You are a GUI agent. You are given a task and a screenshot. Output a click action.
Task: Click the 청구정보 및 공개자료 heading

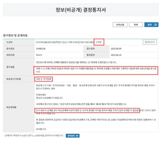(15, 36)
